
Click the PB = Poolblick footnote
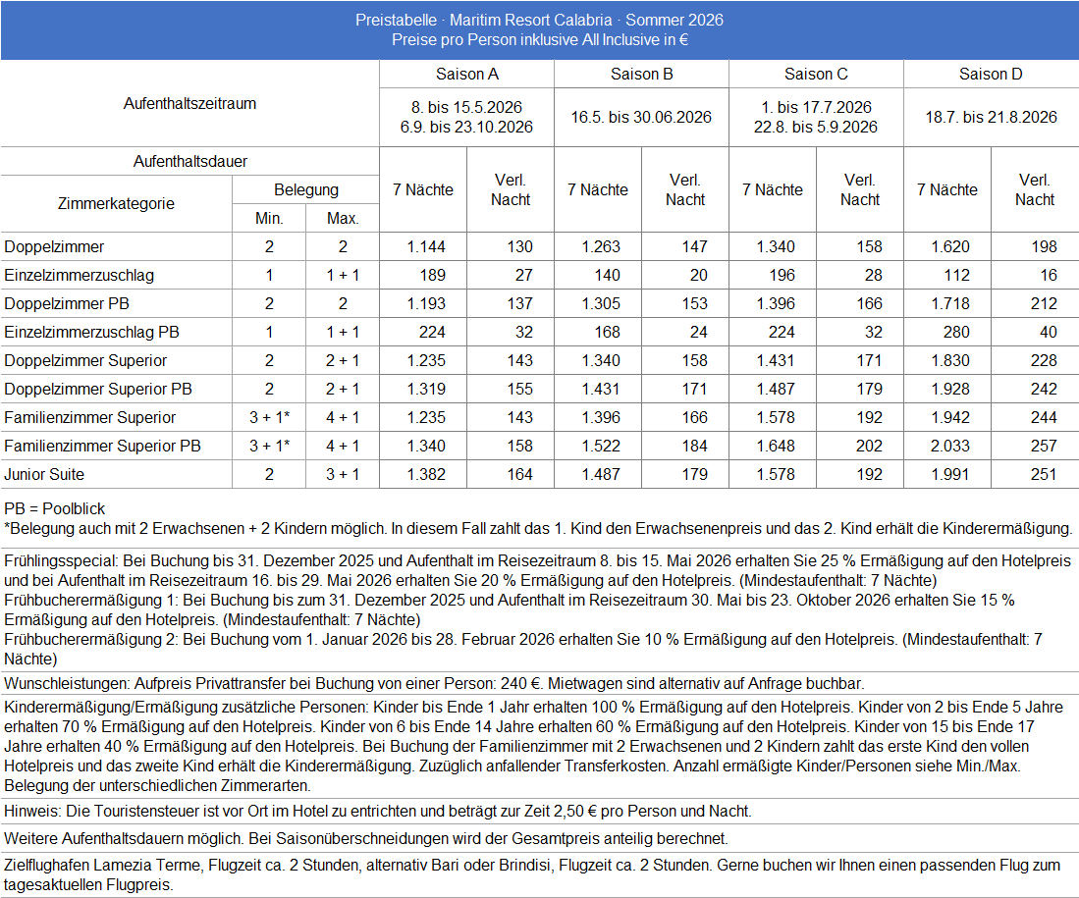55,509
